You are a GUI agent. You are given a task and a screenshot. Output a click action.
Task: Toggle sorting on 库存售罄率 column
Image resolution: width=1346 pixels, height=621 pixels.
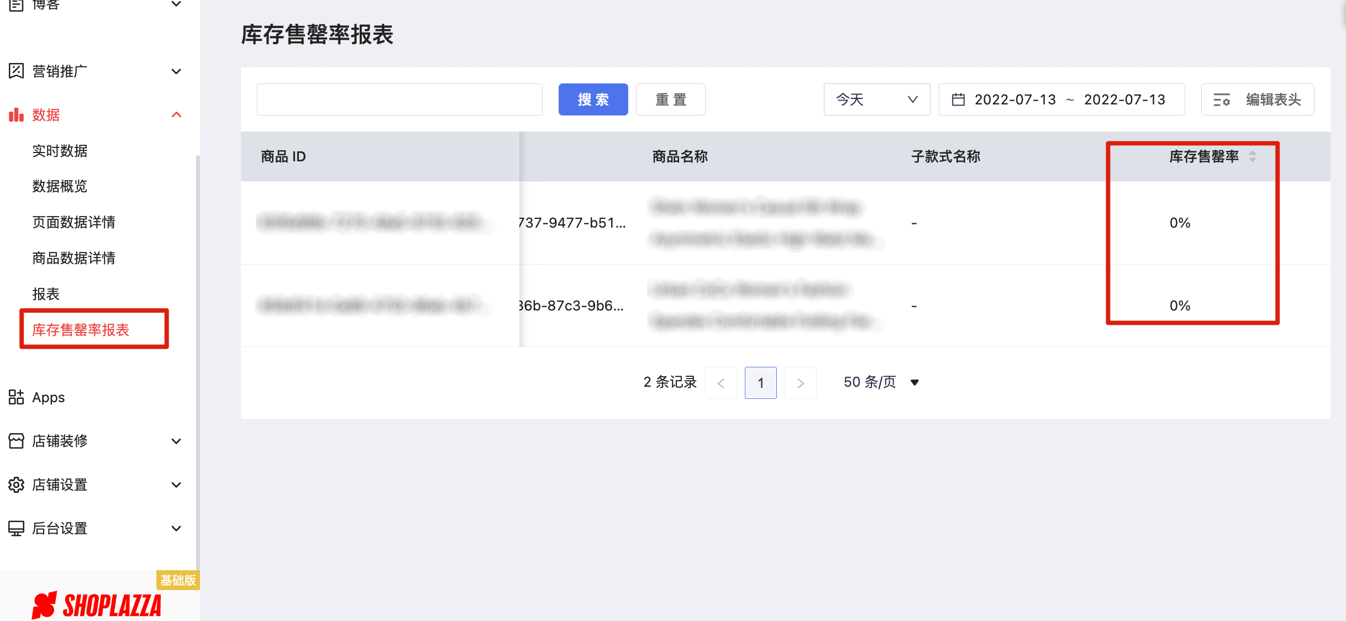click(1253, 157)
